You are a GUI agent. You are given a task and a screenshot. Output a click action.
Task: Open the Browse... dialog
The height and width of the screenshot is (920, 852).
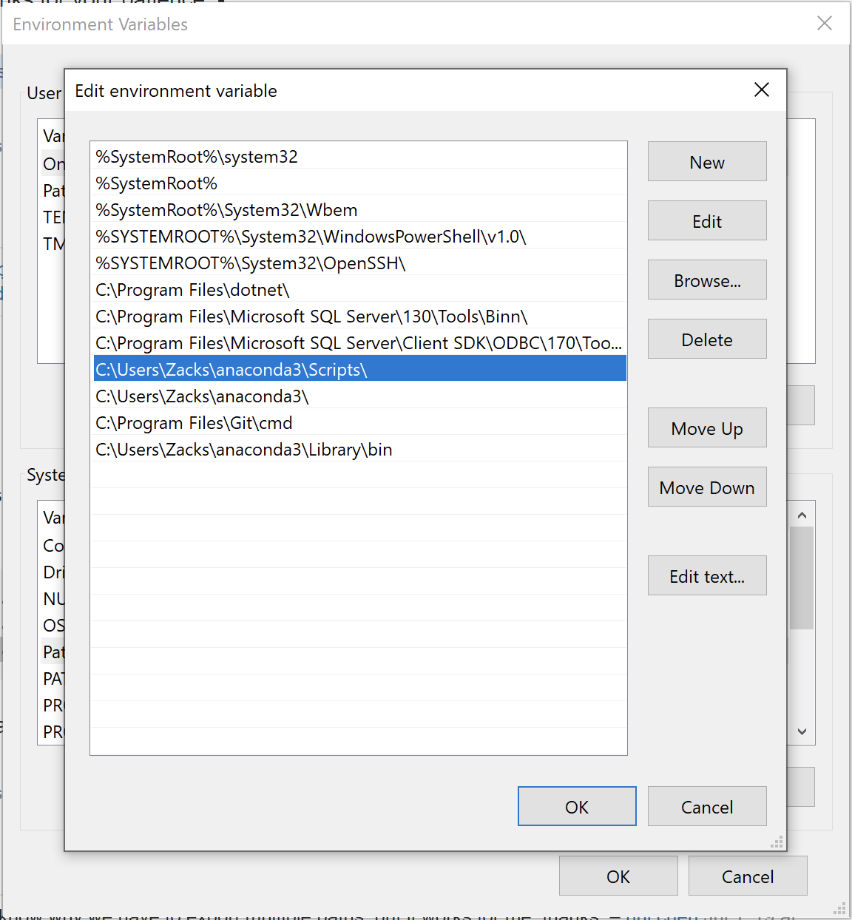707,280
